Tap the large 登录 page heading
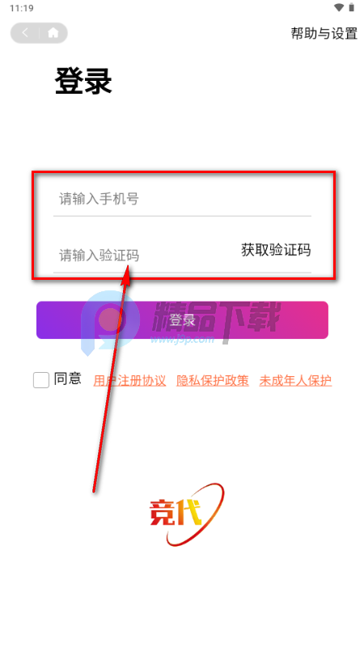364x647 pixels. [x=84, y=82]
